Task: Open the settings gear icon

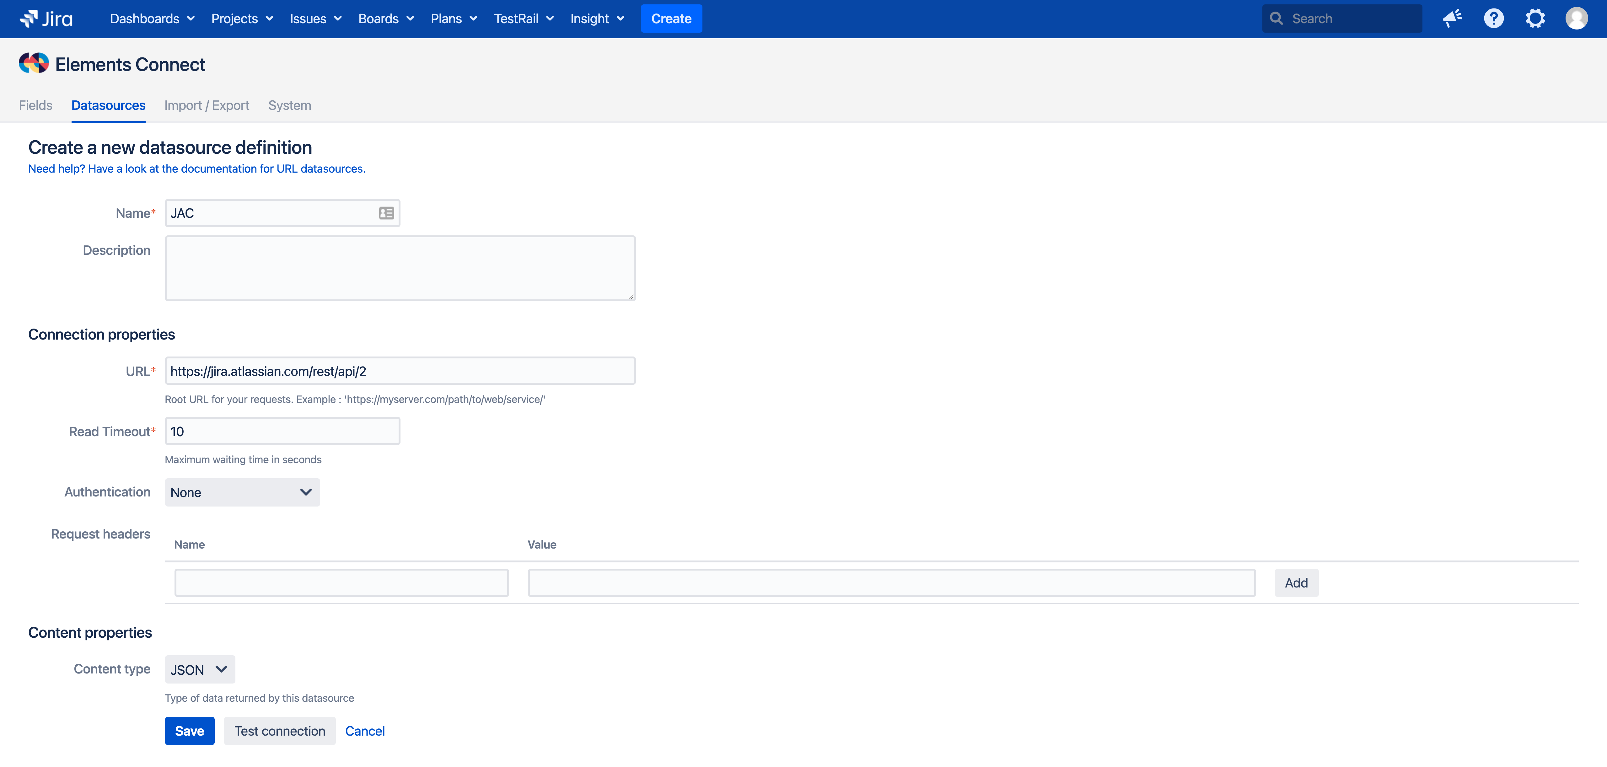Action: click(x=1535, y=19)
